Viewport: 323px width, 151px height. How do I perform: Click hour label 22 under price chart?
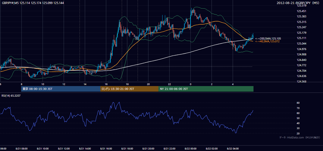tap(169, 84)
